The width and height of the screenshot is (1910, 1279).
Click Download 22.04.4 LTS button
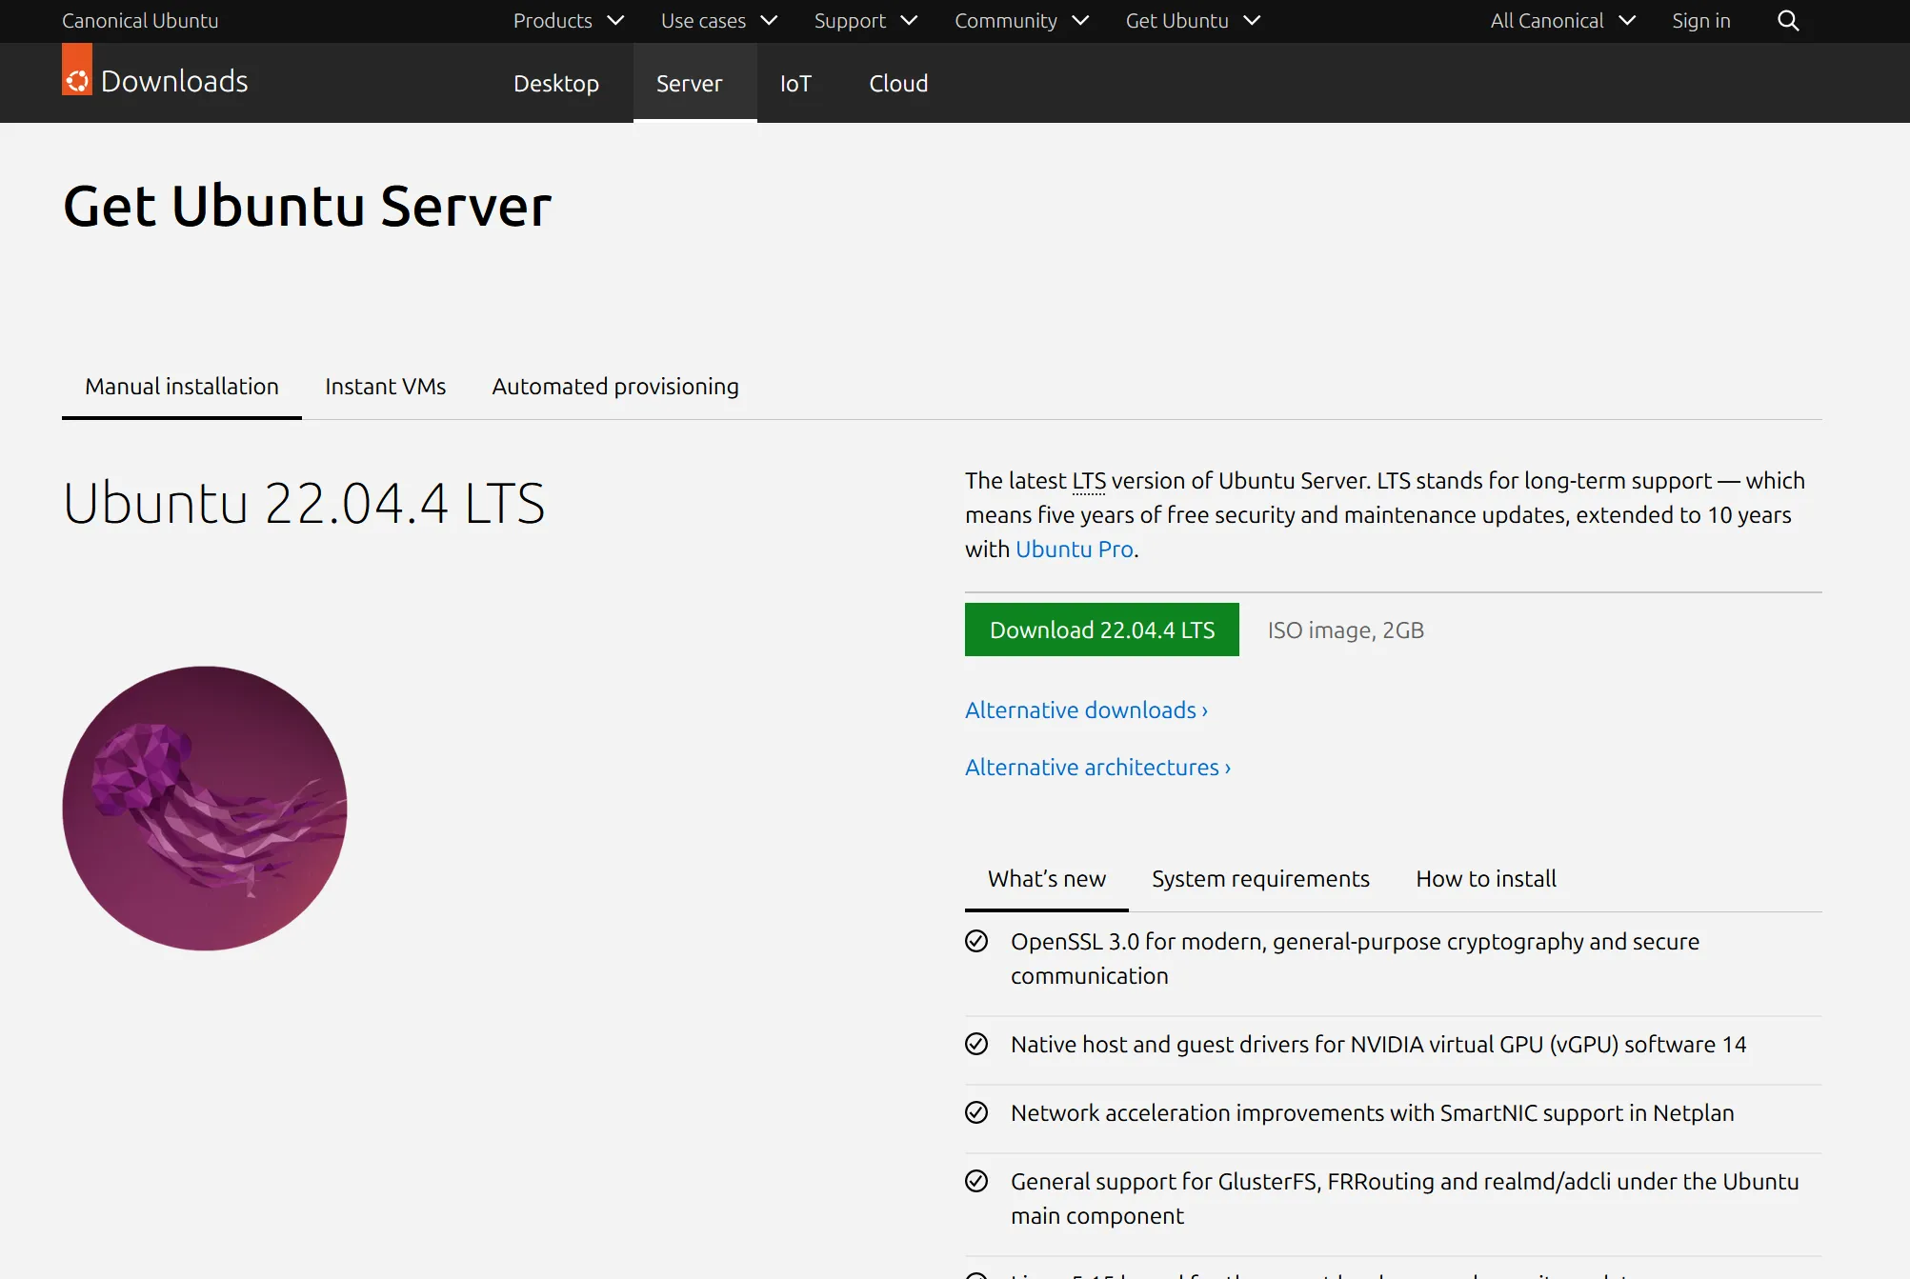[x=1102, y=630]
